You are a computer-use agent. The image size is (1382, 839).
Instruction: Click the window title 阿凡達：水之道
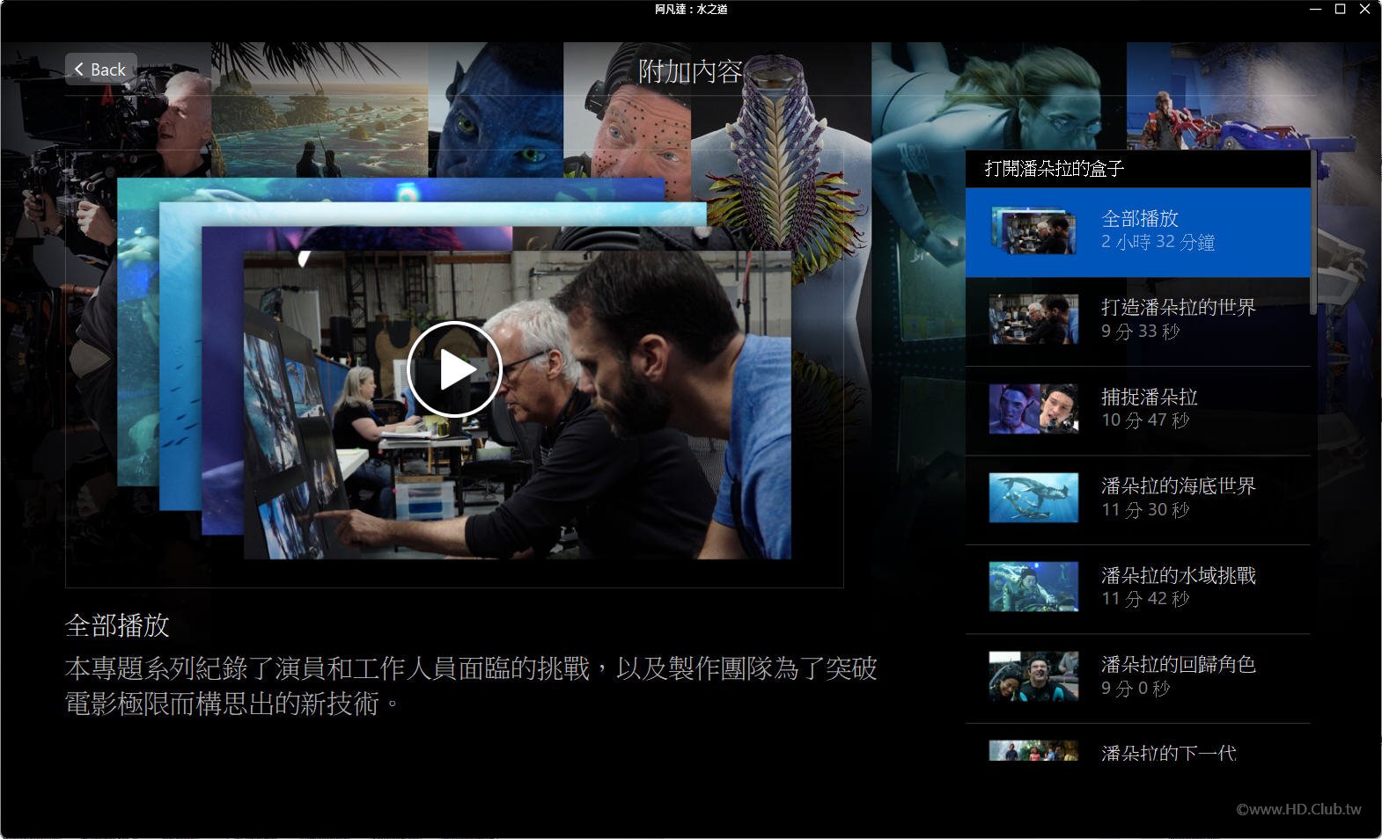[x=691, y=10]
